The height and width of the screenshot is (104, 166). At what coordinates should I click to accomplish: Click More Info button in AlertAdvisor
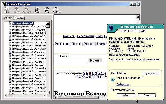point(151,73)
